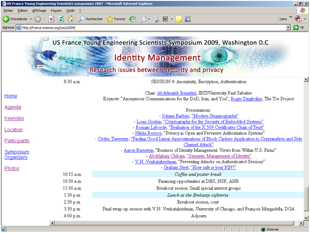Open the Adobe PDF dropdown arrow
310x233 pixels.
pos(305,19)
